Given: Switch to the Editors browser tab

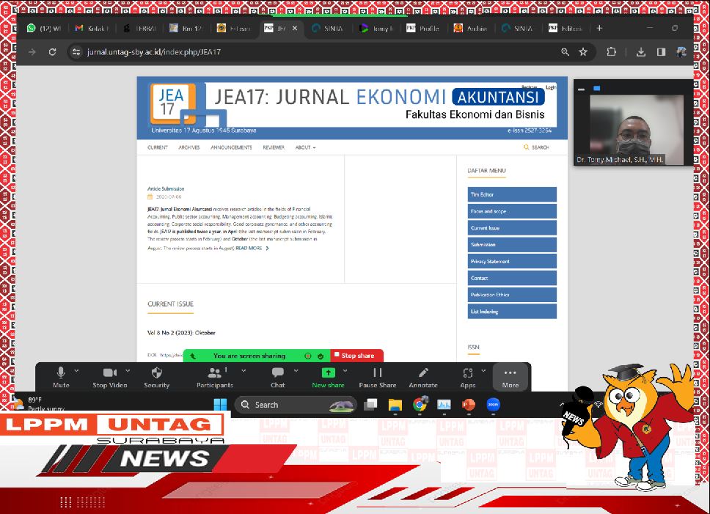Looking at the screenshot, I should 566,28.
